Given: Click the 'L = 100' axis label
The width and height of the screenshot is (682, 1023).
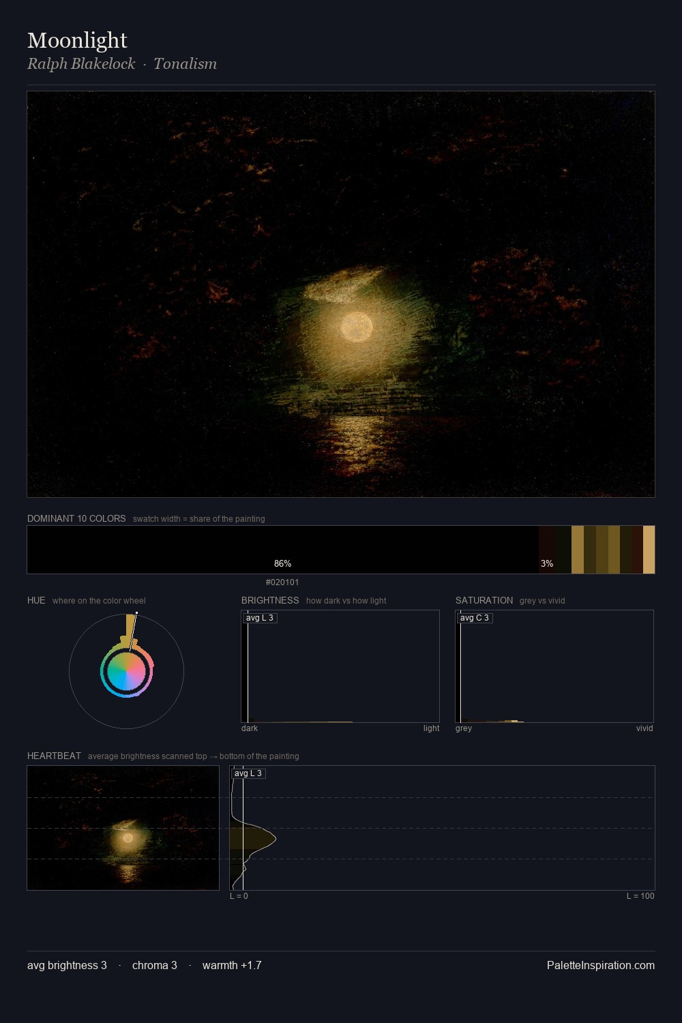Looking at the screenshot, I should [640, 896].
